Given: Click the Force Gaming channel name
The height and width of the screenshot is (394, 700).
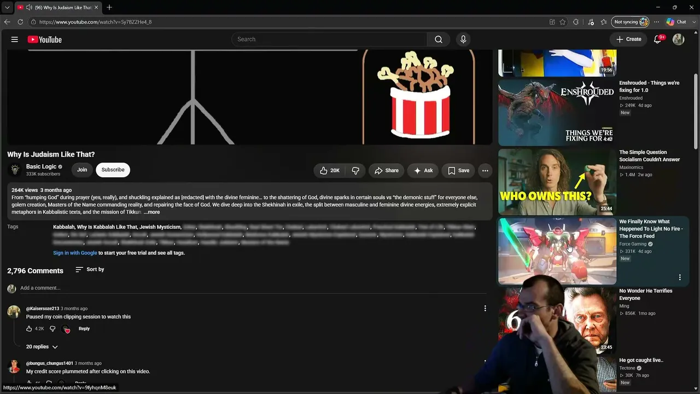Looking at the screenshot, I should (x=633, y=244).
